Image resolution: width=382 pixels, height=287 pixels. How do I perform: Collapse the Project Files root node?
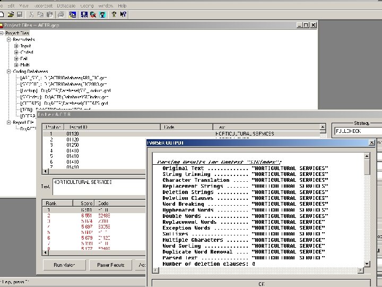coord(2,33)
